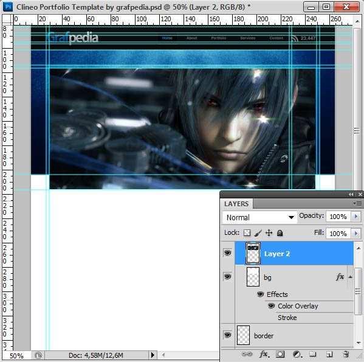Click Layers panel scroll down arrow
The image size is (364, 362).
pos(358,343)
